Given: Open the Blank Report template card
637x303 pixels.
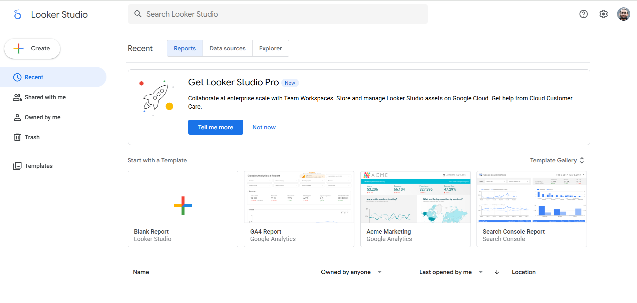Looking at the screenshot, I should [x=183, y=209].
